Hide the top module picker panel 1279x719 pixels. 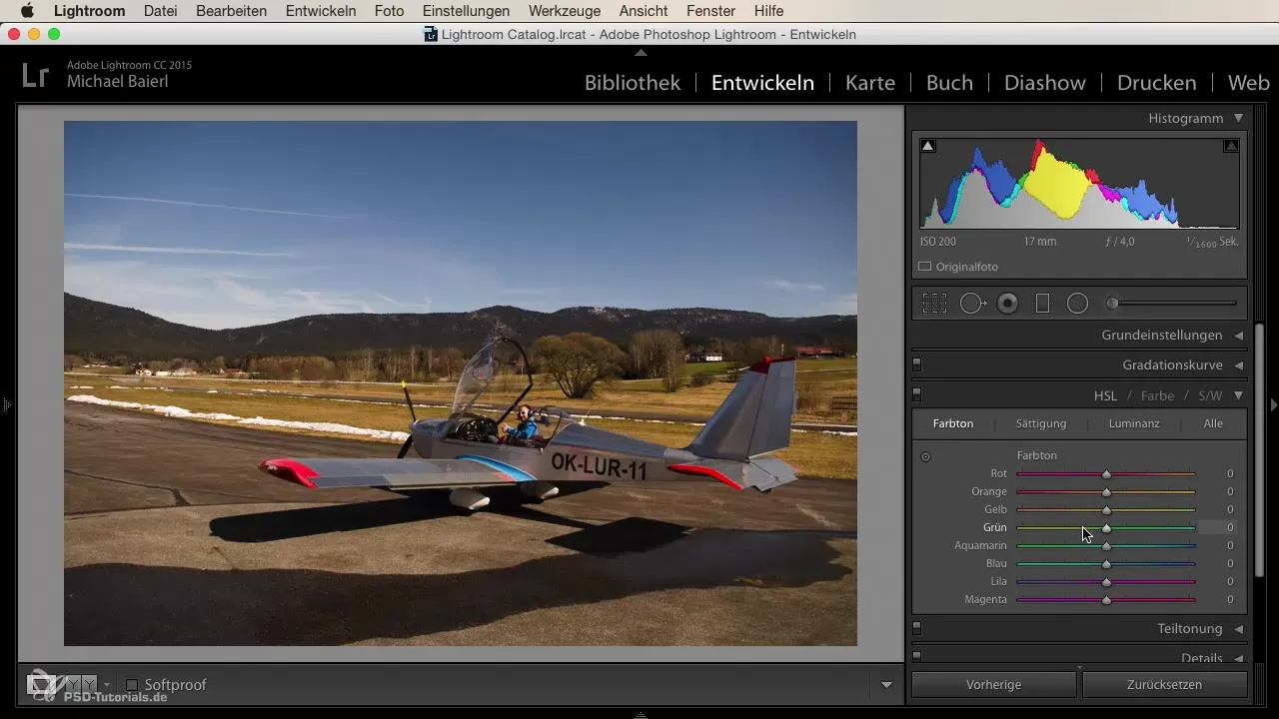pyautogui.click(x=640, y=52)
